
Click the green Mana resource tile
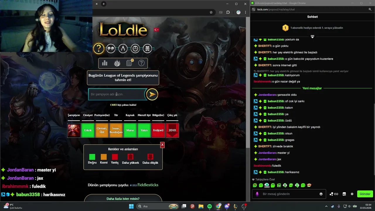(130, 130)
